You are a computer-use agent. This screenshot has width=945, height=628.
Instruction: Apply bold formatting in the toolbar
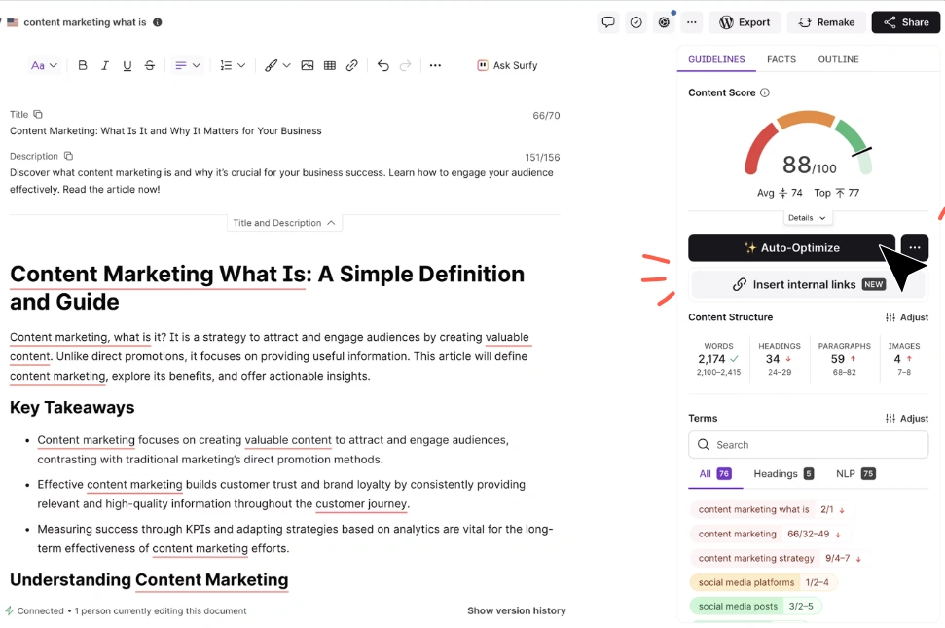pyautogui.click(x=83, y=65)
